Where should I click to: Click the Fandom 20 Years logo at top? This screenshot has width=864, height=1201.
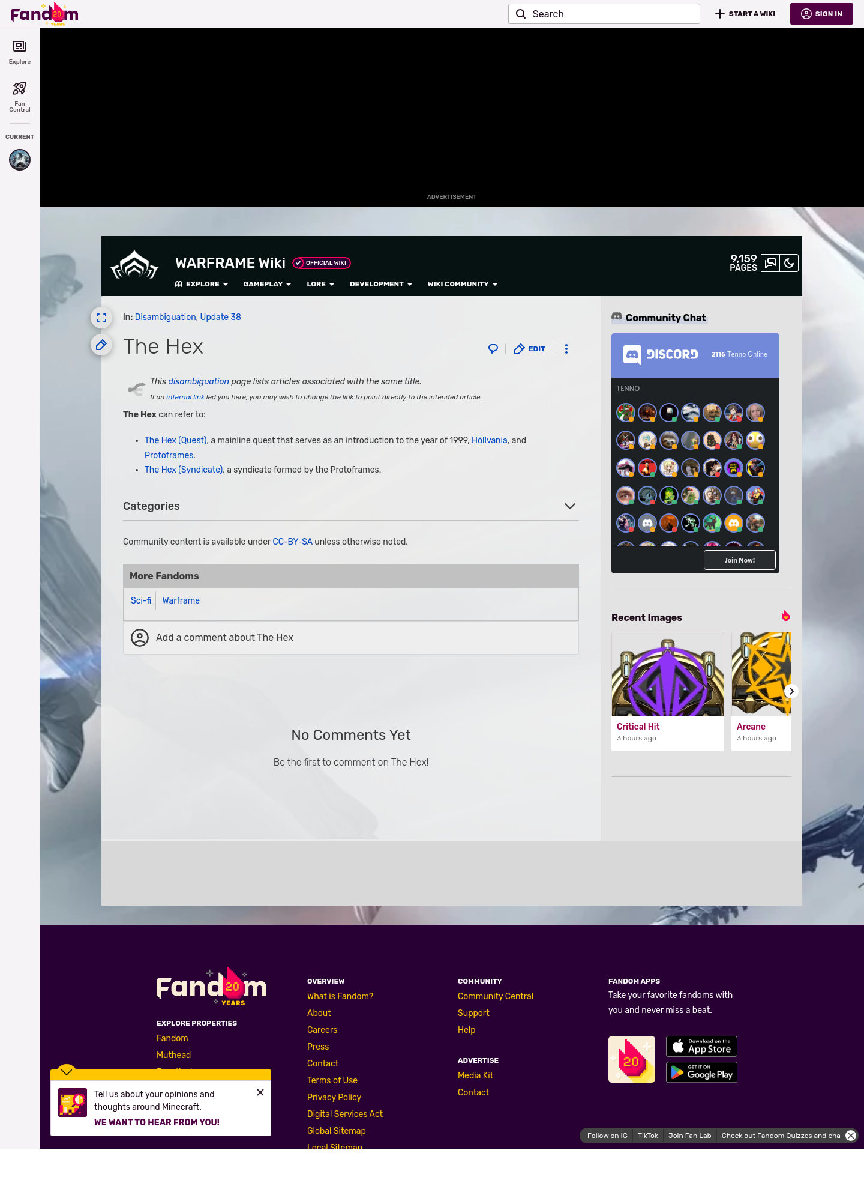(44, 14)
